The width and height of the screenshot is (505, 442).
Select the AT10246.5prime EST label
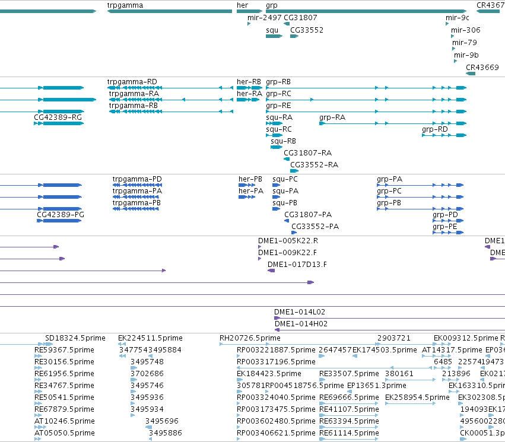(65, 421)
